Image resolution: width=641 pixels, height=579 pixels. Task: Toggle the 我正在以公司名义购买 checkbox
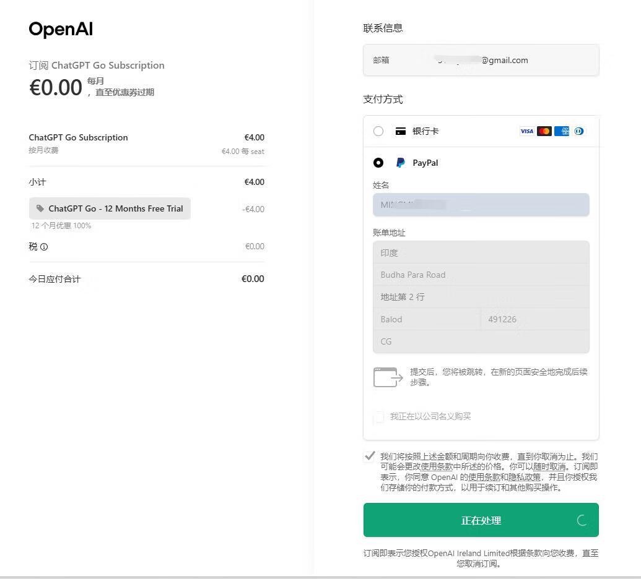[x=378, y=417]
